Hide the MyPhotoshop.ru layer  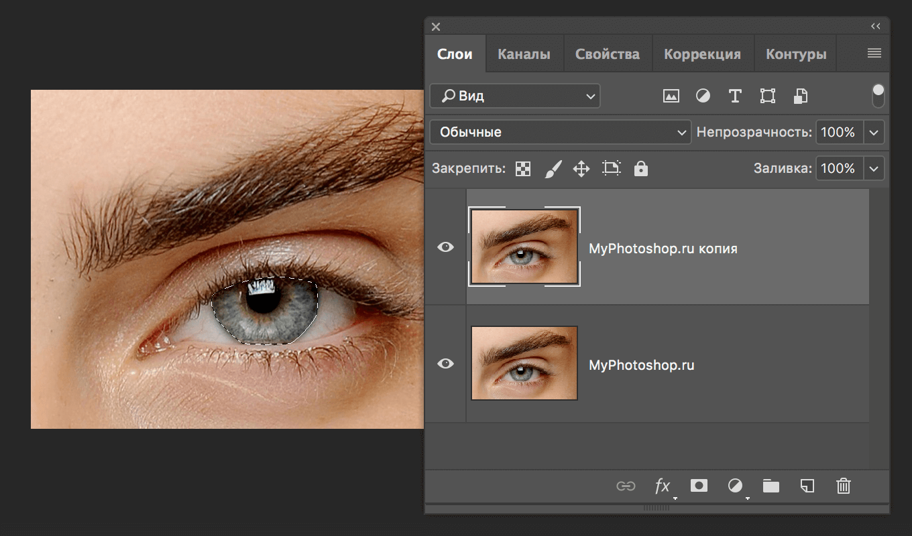[x=445, y=363]
